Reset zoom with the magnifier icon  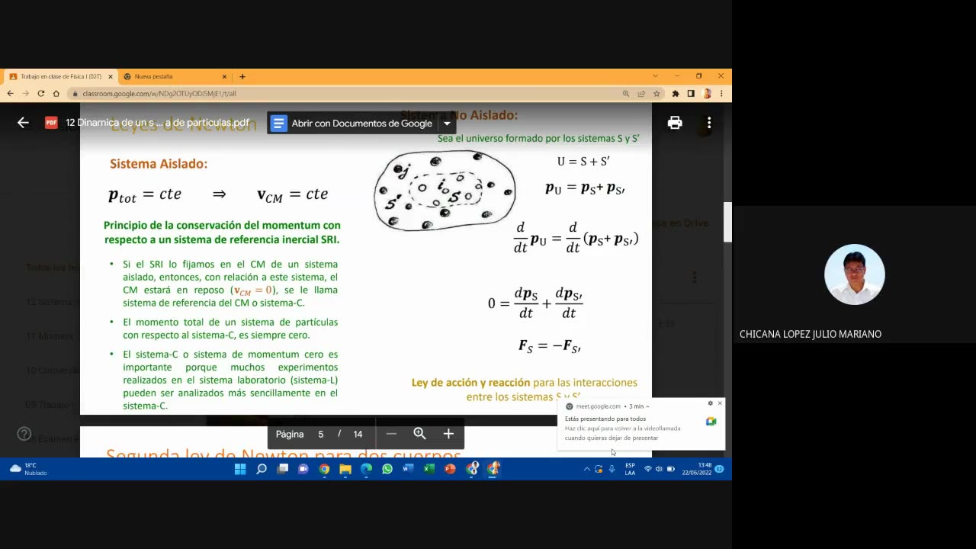point(419,434)
